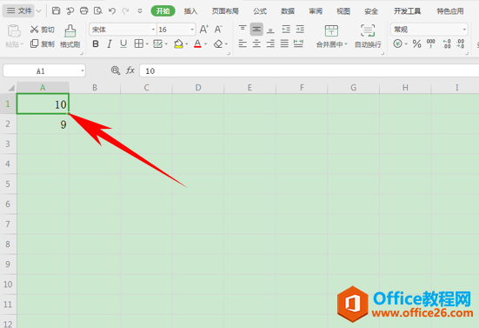The image size is (479, 328).
Task: Click the insert function fx icon
Action: click(130, 70)
